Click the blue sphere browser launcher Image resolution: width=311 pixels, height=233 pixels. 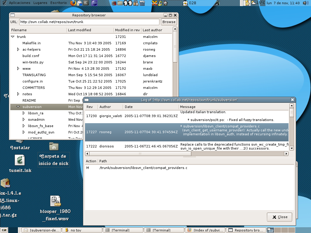point(94,3)
